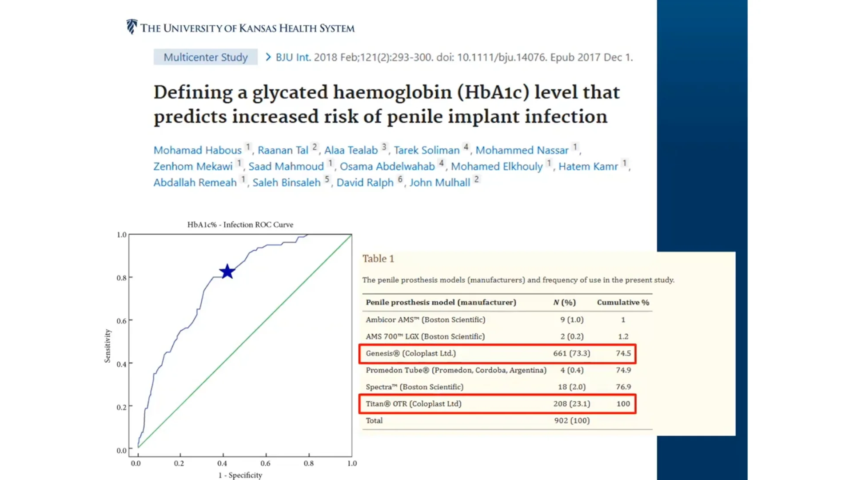Image resolution: width=853 pixels, height=480 pixels.
Task: Click the '902 (100)' total cell
Action: 572,420
